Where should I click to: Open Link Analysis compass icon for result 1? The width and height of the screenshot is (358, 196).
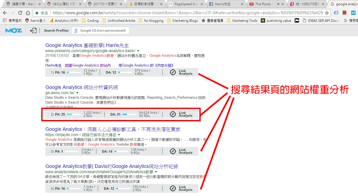point(173,72)
